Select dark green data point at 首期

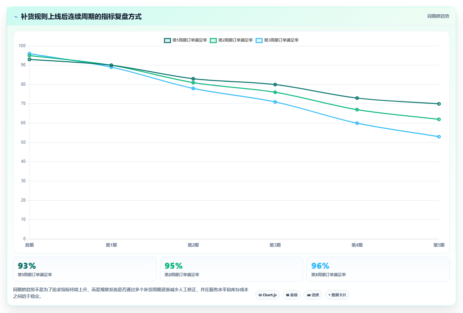pyautogui.click(x=30, y=59)
